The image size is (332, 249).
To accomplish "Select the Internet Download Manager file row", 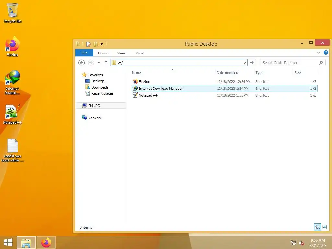I will (x=225, y=89).
